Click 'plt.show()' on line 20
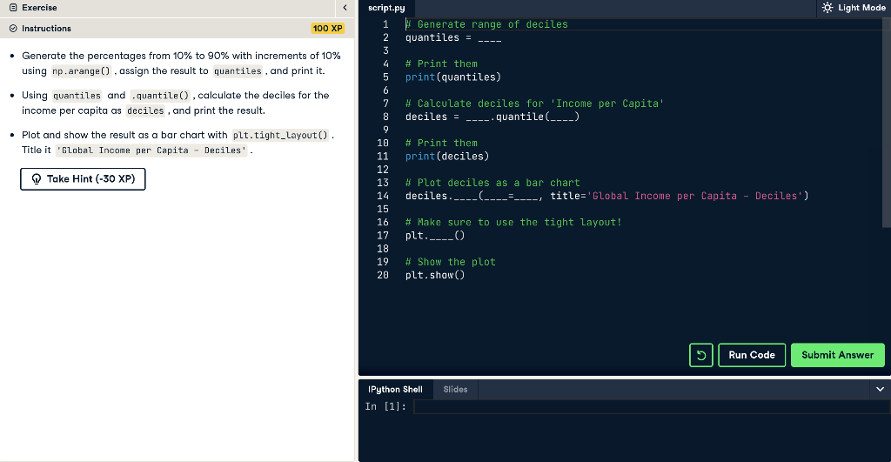This screenshot has height=462, width=891. [x=435, y=276]
